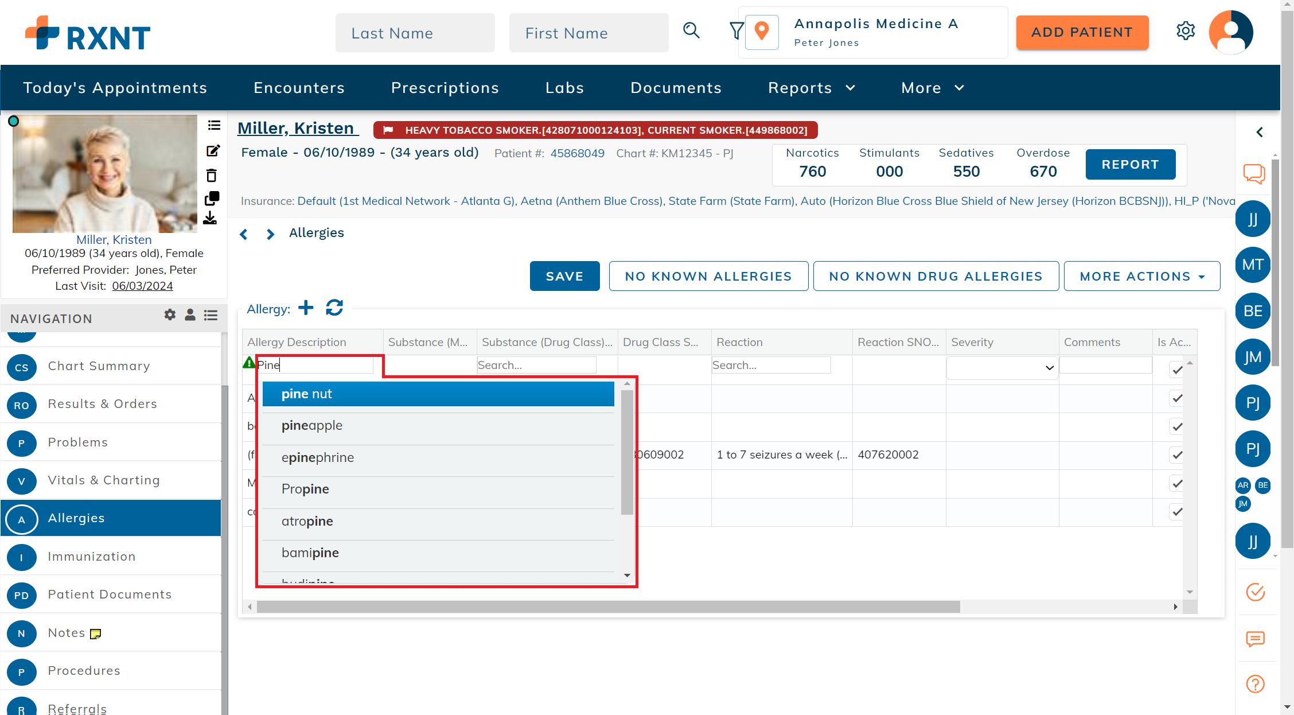Click the copy icon beside patient photo
The image size is (1294, 715).
click(212, 199)
